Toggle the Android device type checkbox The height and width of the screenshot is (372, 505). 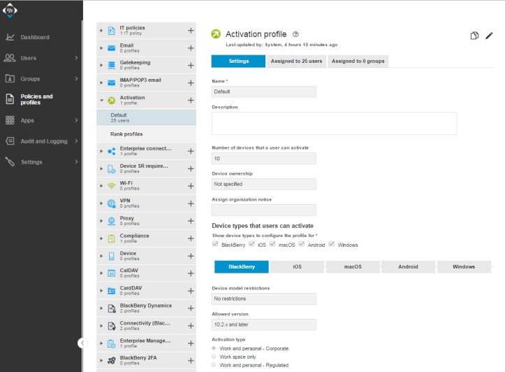pos(302,244)
